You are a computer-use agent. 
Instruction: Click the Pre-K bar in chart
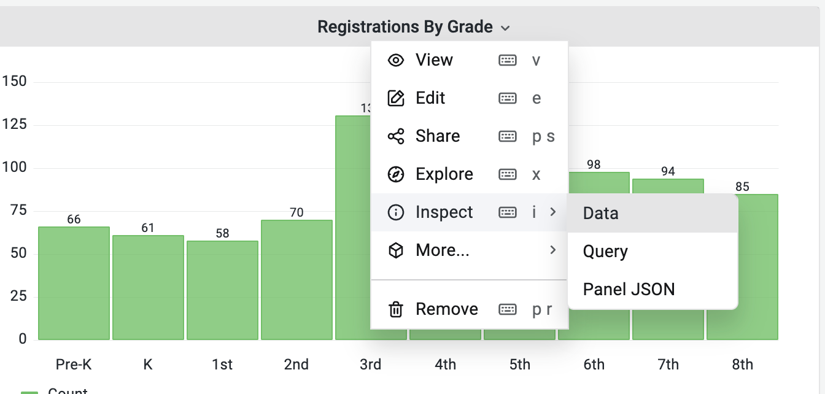74,283
